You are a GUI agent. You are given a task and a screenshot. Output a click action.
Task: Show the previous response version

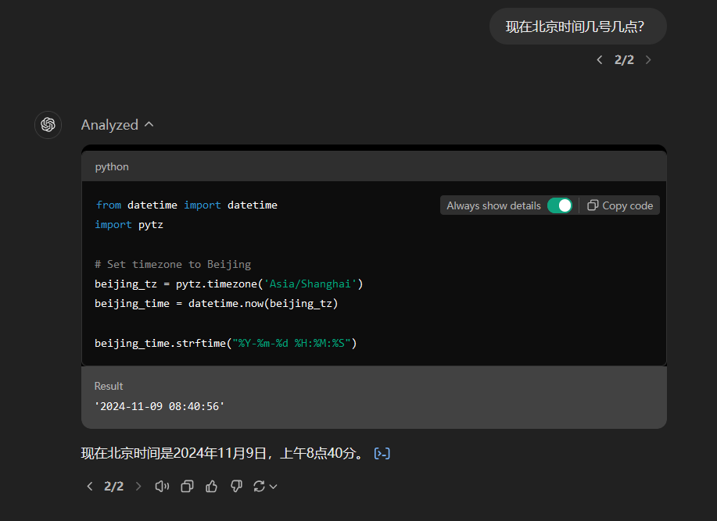[x=90, y=487]
